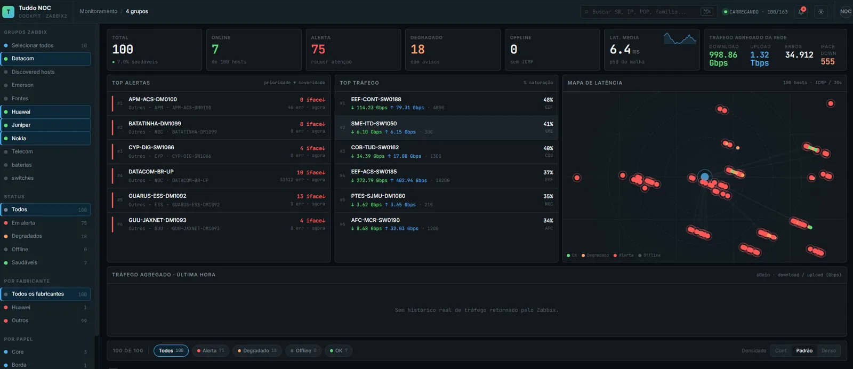This screenshot has width=853, height=369.
Task: Click the latency sparkline chart
Action: [680, 38]
